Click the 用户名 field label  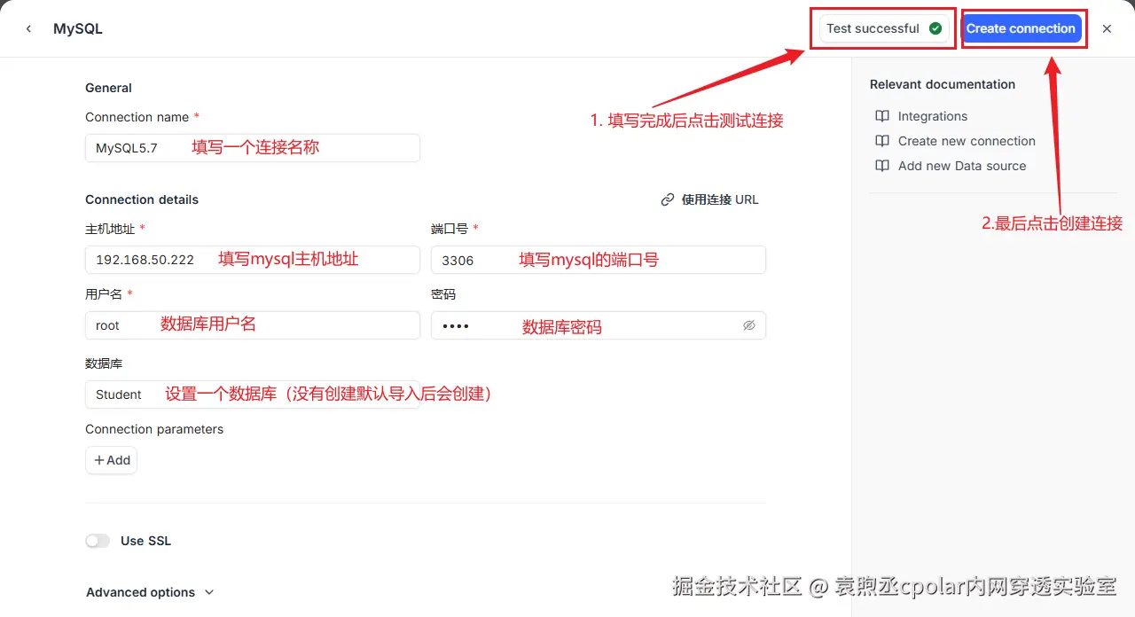104,294
